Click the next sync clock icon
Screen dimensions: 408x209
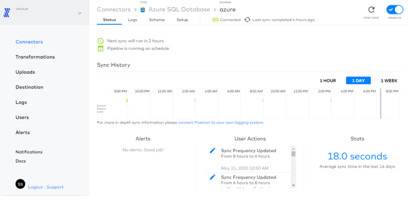pos(100,41)
